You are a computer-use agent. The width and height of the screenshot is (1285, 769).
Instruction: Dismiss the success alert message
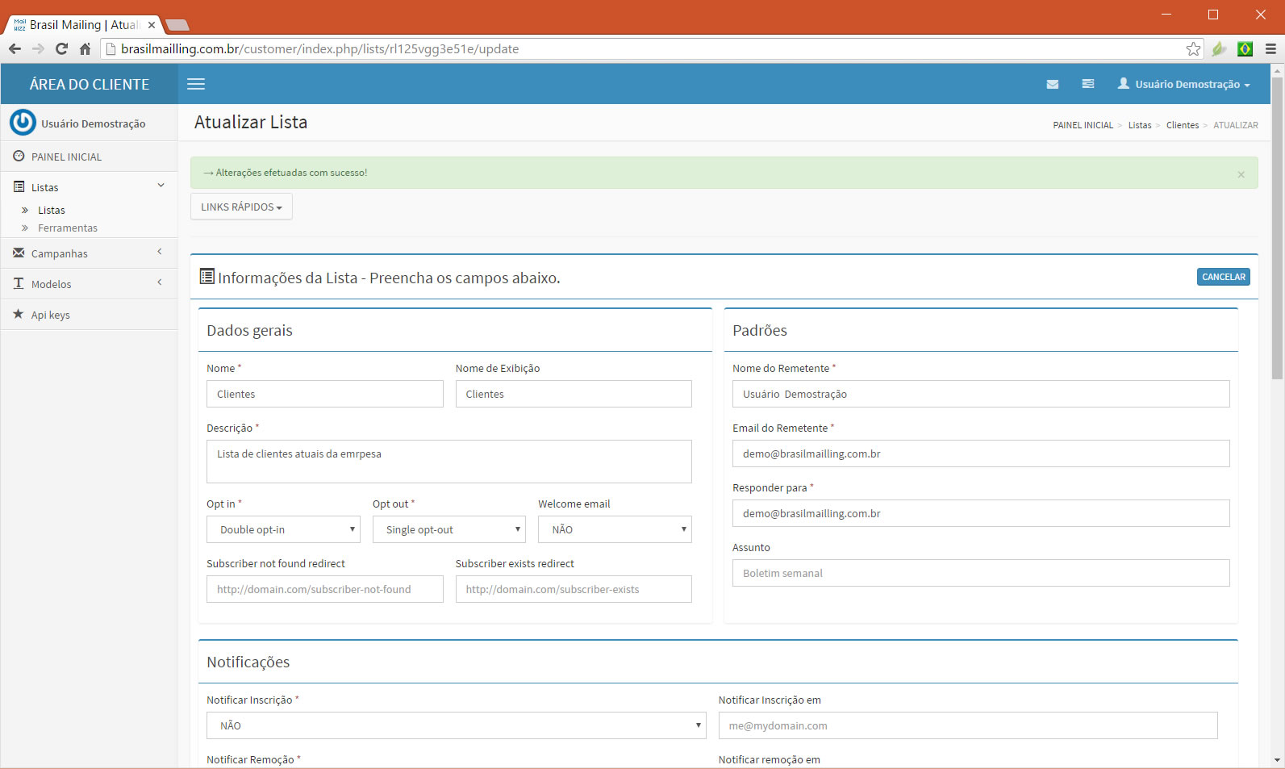click(x=1241, y=174)
